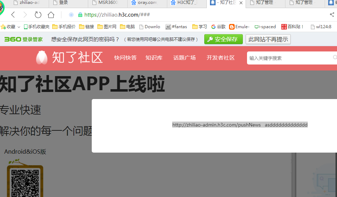
Task: Open the 学习 bookmark folder
Action: point(200,27)
